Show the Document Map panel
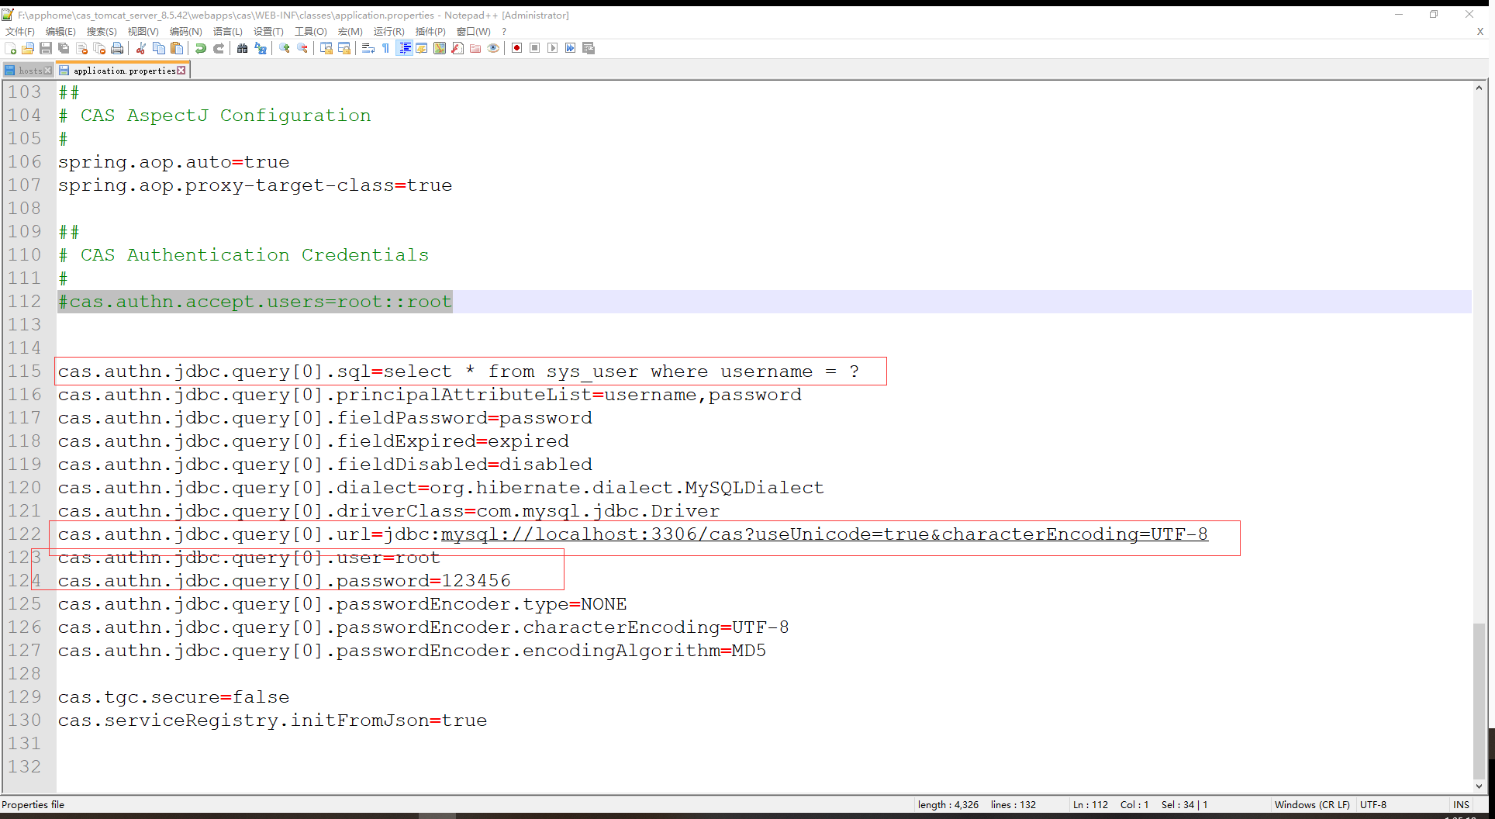This screenshot has width=1495, height=819. (440, 48)
